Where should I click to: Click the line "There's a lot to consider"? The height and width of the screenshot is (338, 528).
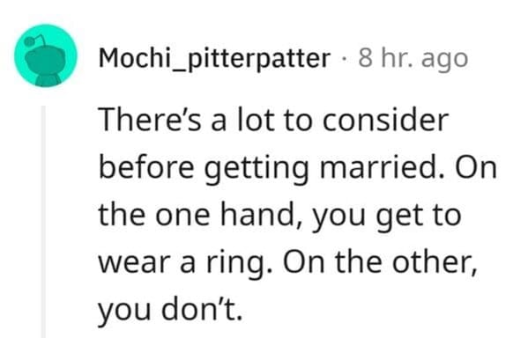click(273, 120)
